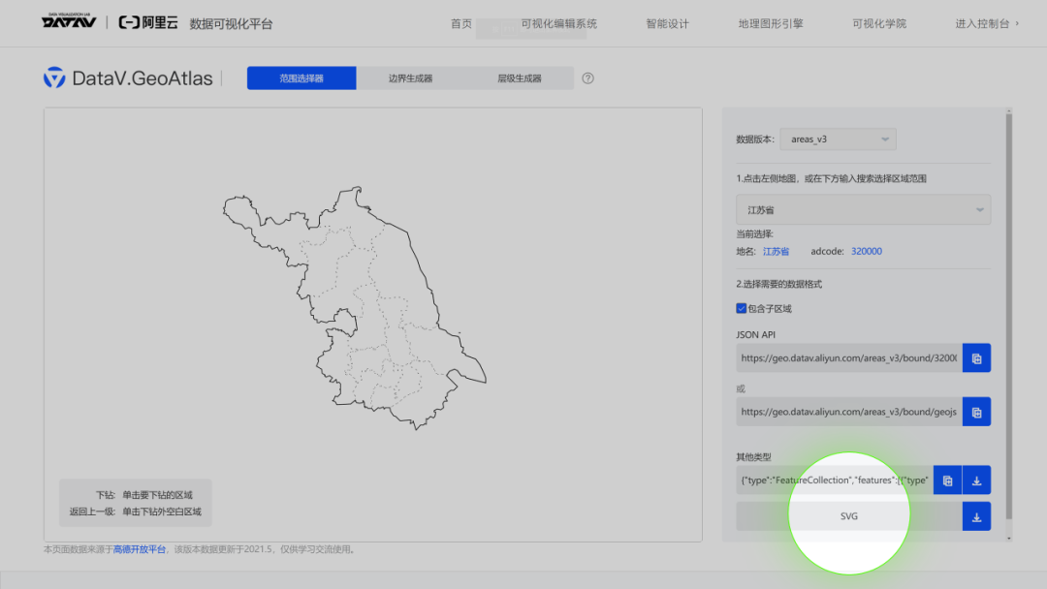1047x589 pixels.
Task: Copy the JSON API URL using copy icon
Action: point(976,357)
